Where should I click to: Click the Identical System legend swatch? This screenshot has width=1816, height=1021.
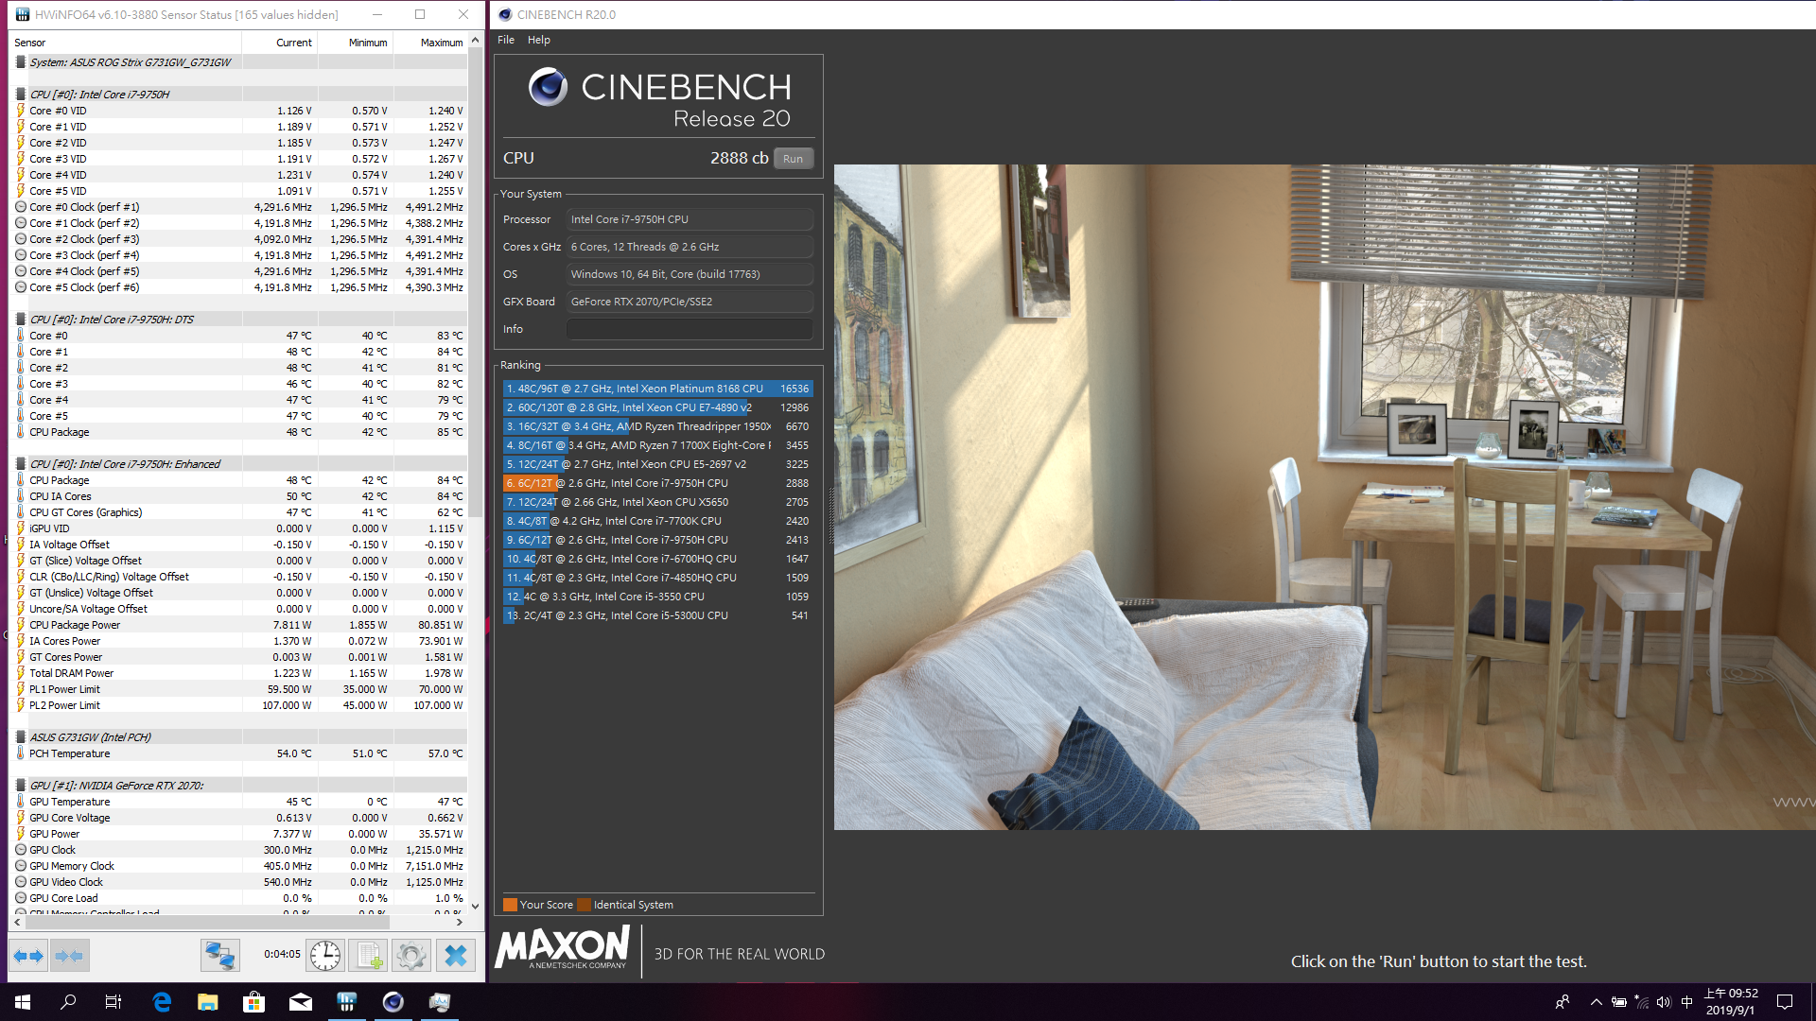click(x=584, y=905)
